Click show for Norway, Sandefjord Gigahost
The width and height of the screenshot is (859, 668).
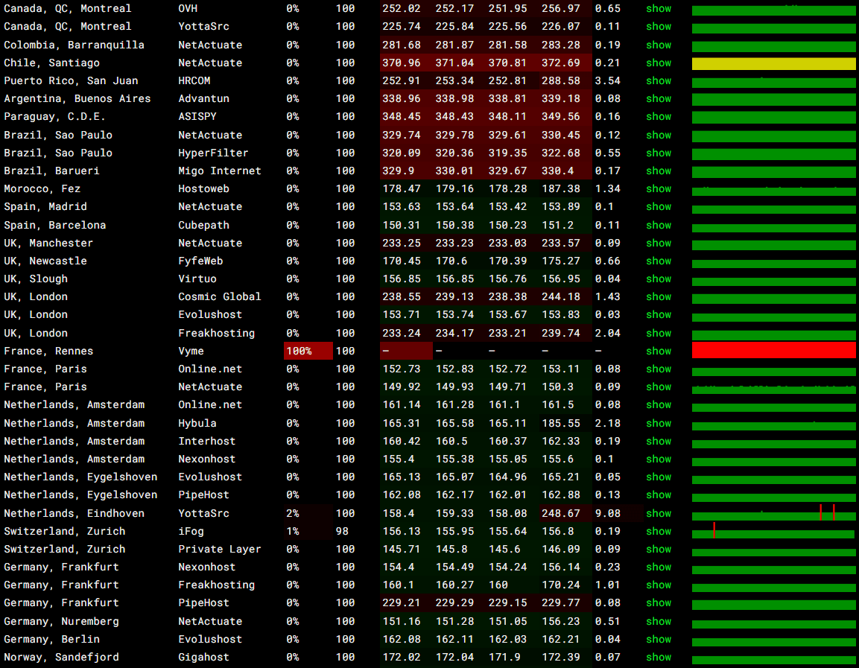658,657
